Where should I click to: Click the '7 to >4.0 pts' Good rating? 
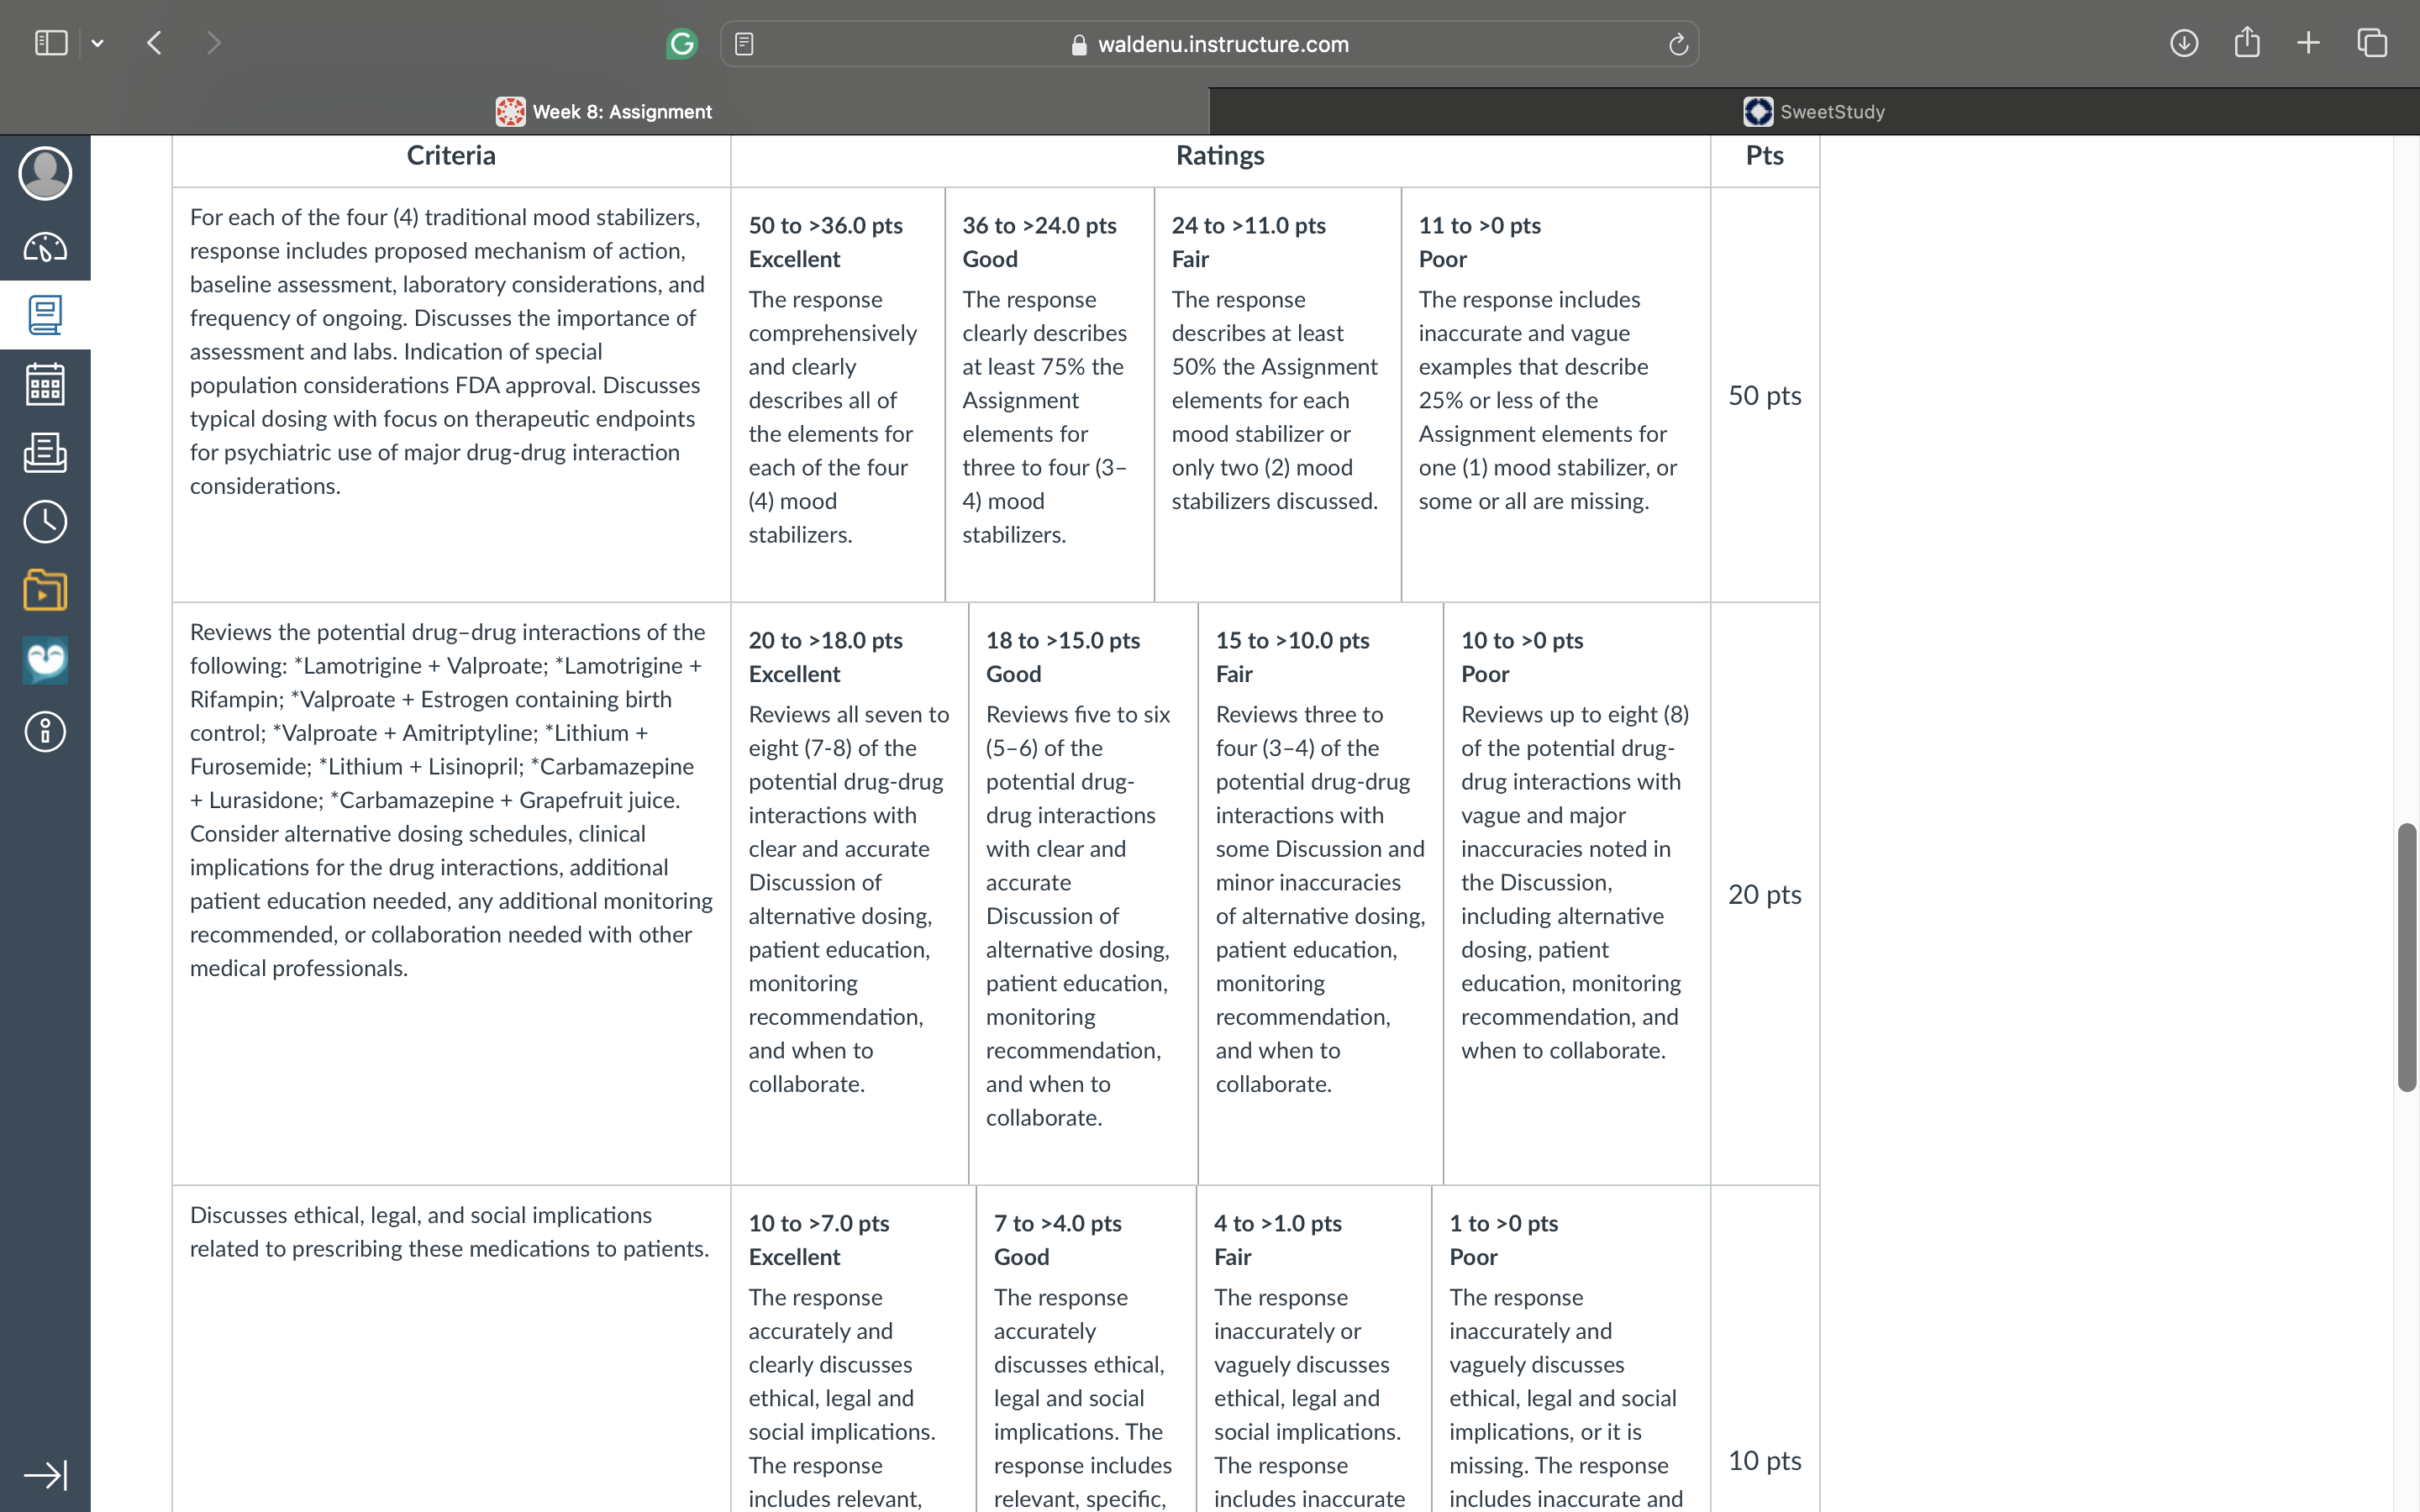pyautogui.click(x=1086, y=1349)
